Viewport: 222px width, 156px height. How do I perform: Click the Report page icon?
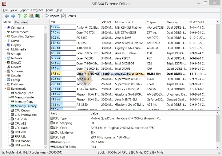46,16
